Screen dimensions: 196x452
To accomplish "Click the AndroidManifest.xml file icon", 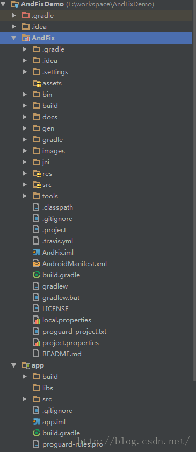I will click(37, 263).
